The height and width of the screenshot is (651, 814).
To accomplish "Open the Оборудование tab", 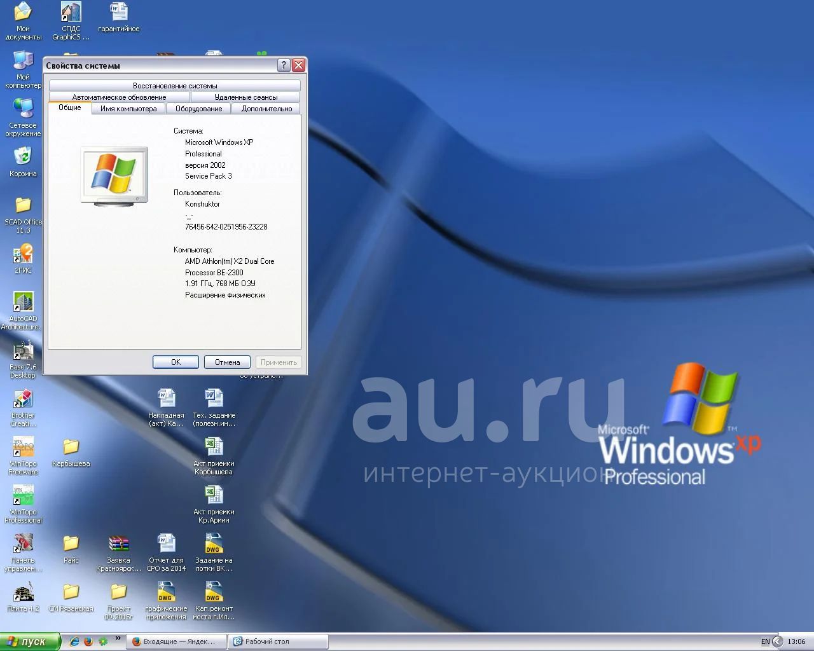I will click(198, 108).
